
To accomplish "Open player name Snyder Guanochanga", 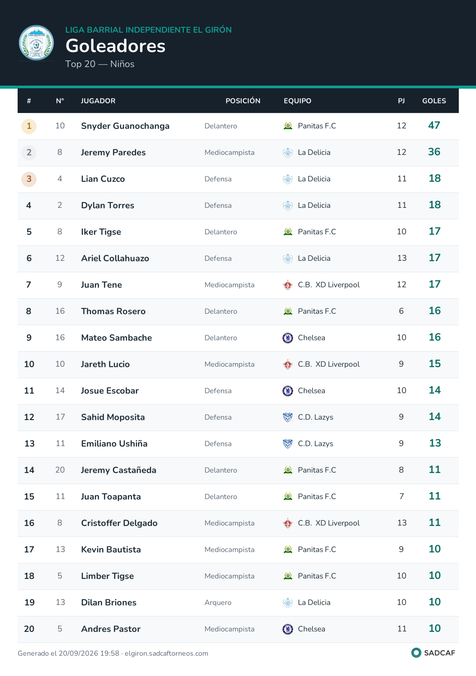I will tap(125, 126).
